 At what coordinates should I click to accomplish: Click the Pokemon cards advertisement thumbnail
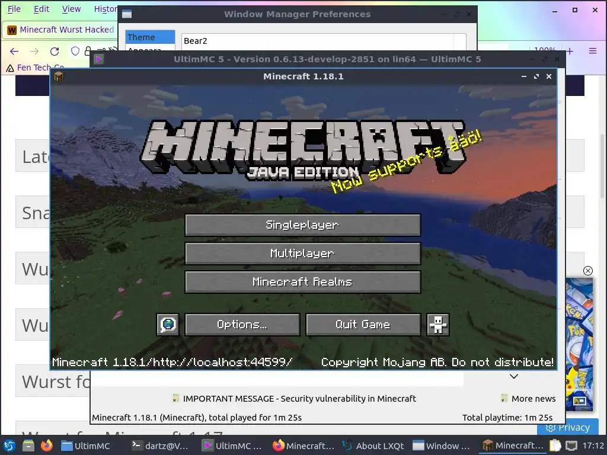click(x=579, y=344)
